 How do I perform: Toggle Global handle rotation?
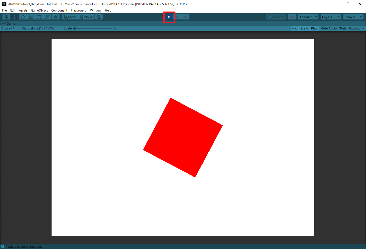(x=86, y=17)
